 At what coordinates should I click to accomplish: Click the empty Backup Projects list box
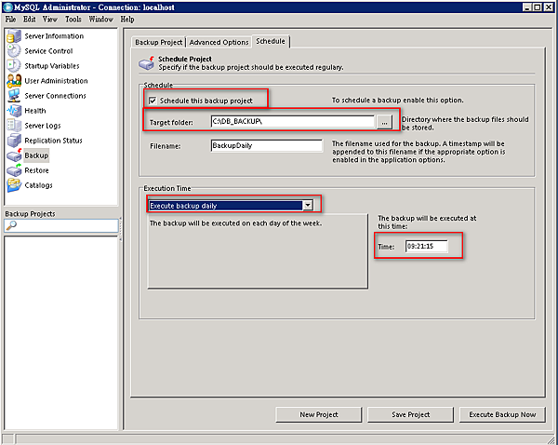61,332
